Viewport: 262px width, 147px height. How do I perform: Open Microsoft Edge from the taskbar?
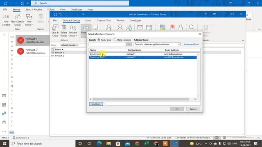coord(99,143)
